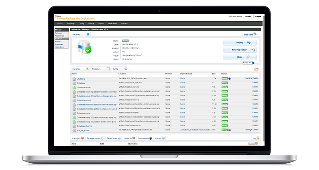Viewport: 319px width, 170px height.
Task: Open the Online menu in navigation bar
Action: tap(60, 24)
